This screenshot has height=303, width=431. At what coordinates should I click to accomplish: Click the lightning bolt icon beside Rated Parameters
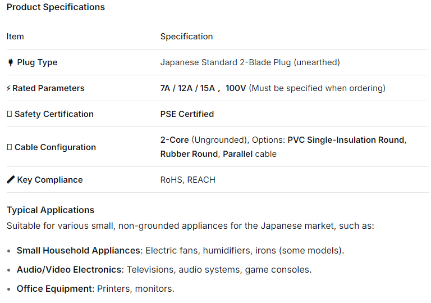click(x=8, y=88)
